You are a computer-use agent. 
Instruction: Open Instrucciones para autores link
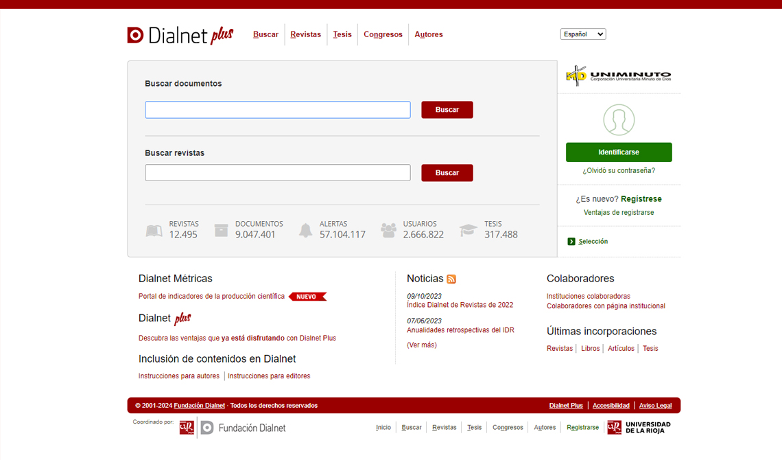click(x=178, y=376)
